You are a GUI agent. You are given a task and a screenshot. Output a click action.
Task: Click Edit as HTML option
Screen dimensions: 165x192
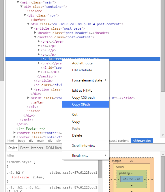85,90
